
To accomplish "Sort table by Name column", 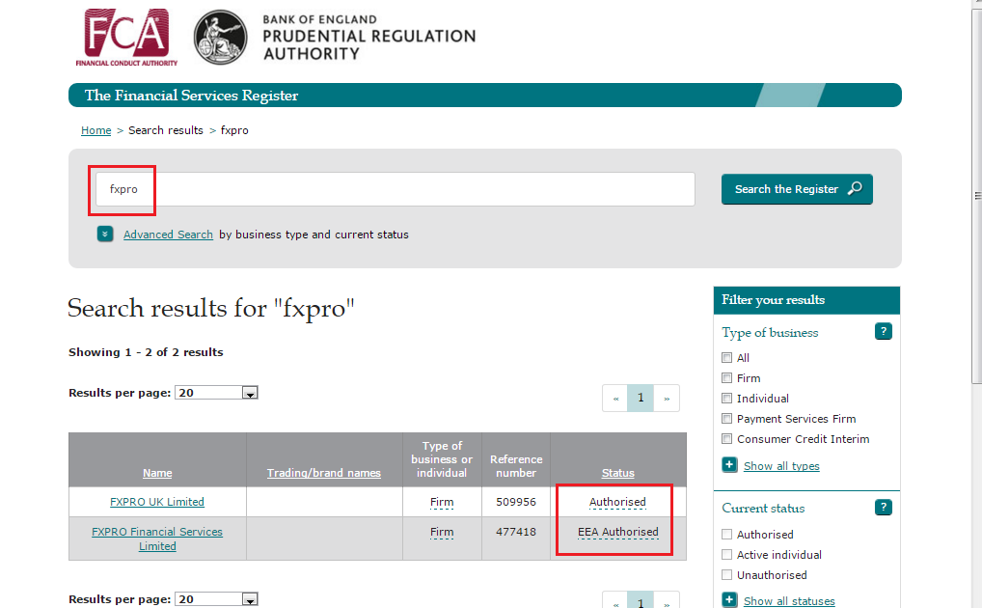I will click(157, 473).
